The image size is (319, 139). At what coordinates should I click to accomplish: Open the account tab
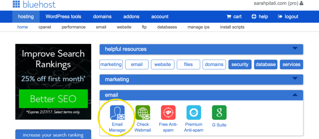tap(160, 17)
